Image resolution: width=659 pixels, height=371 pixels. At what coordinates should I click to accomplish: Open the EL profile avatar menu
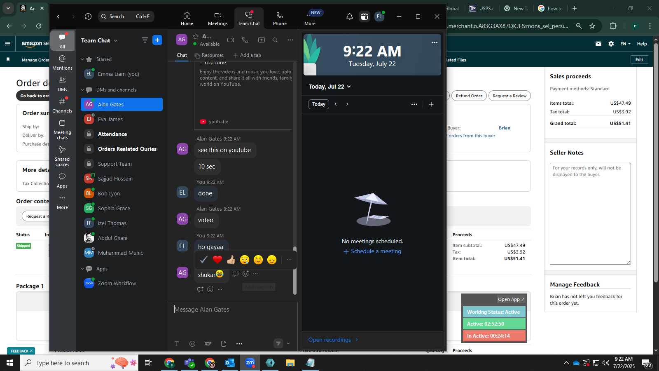click(x=379, y=16)
